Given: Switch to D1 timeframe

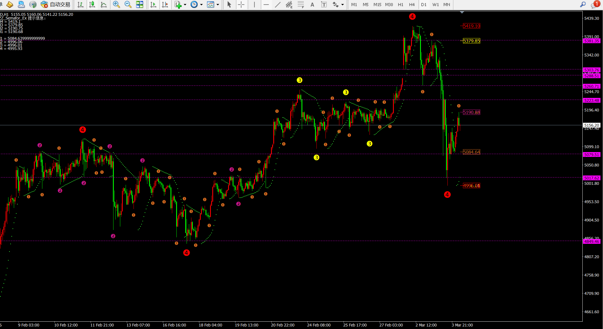Looking at the screenshot, I should pos(424,5).
